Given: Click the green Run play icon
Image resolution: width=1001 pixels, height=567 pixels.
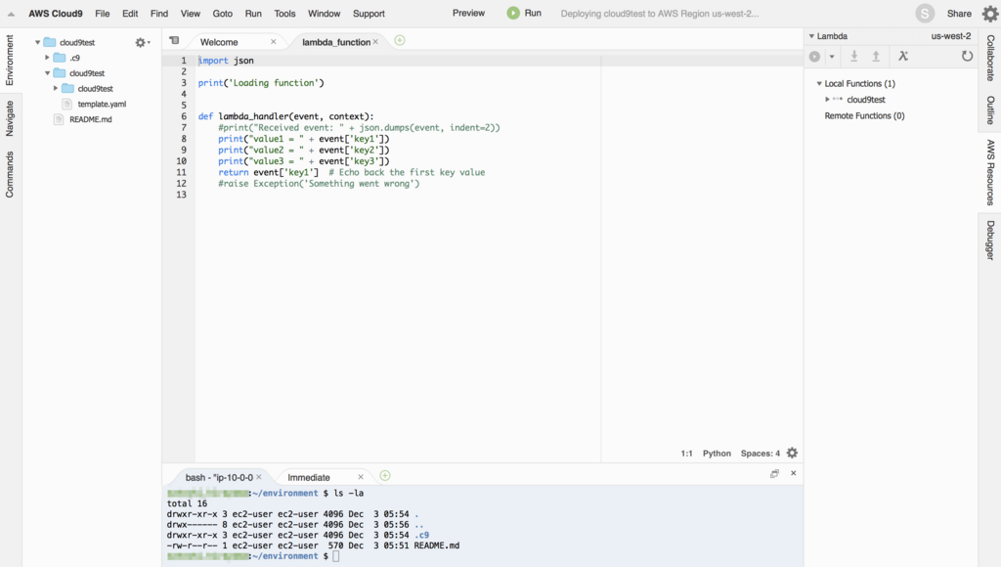Looking at the screenshot, I should [x=513, y=13].
